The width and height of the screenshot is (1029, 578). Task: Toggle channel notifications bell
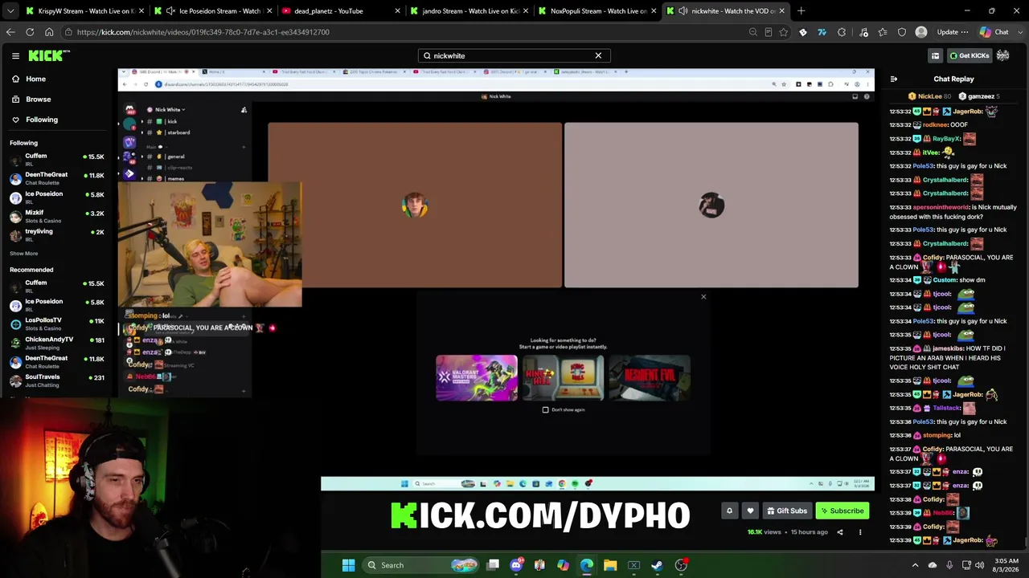[729, 511]
